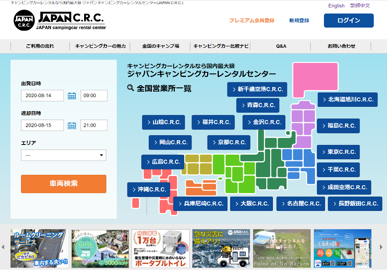This screenshot has width=387, height=270.
Task: Select the 沖縄C.R.C. office button
Action: [148, 190]
